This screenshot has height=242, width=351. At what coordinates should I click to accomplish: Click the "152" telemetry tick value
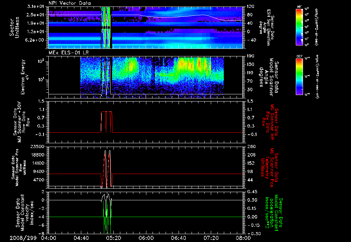251,163
